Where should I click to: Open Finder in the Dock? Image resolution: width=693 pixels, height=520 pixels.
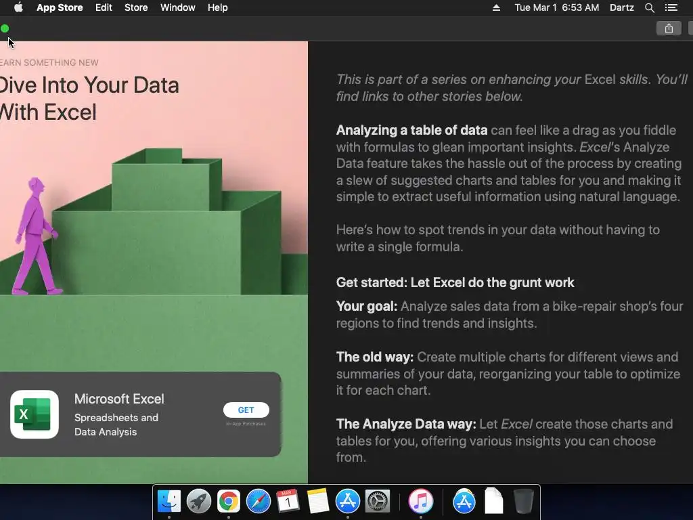click(169, 501)
